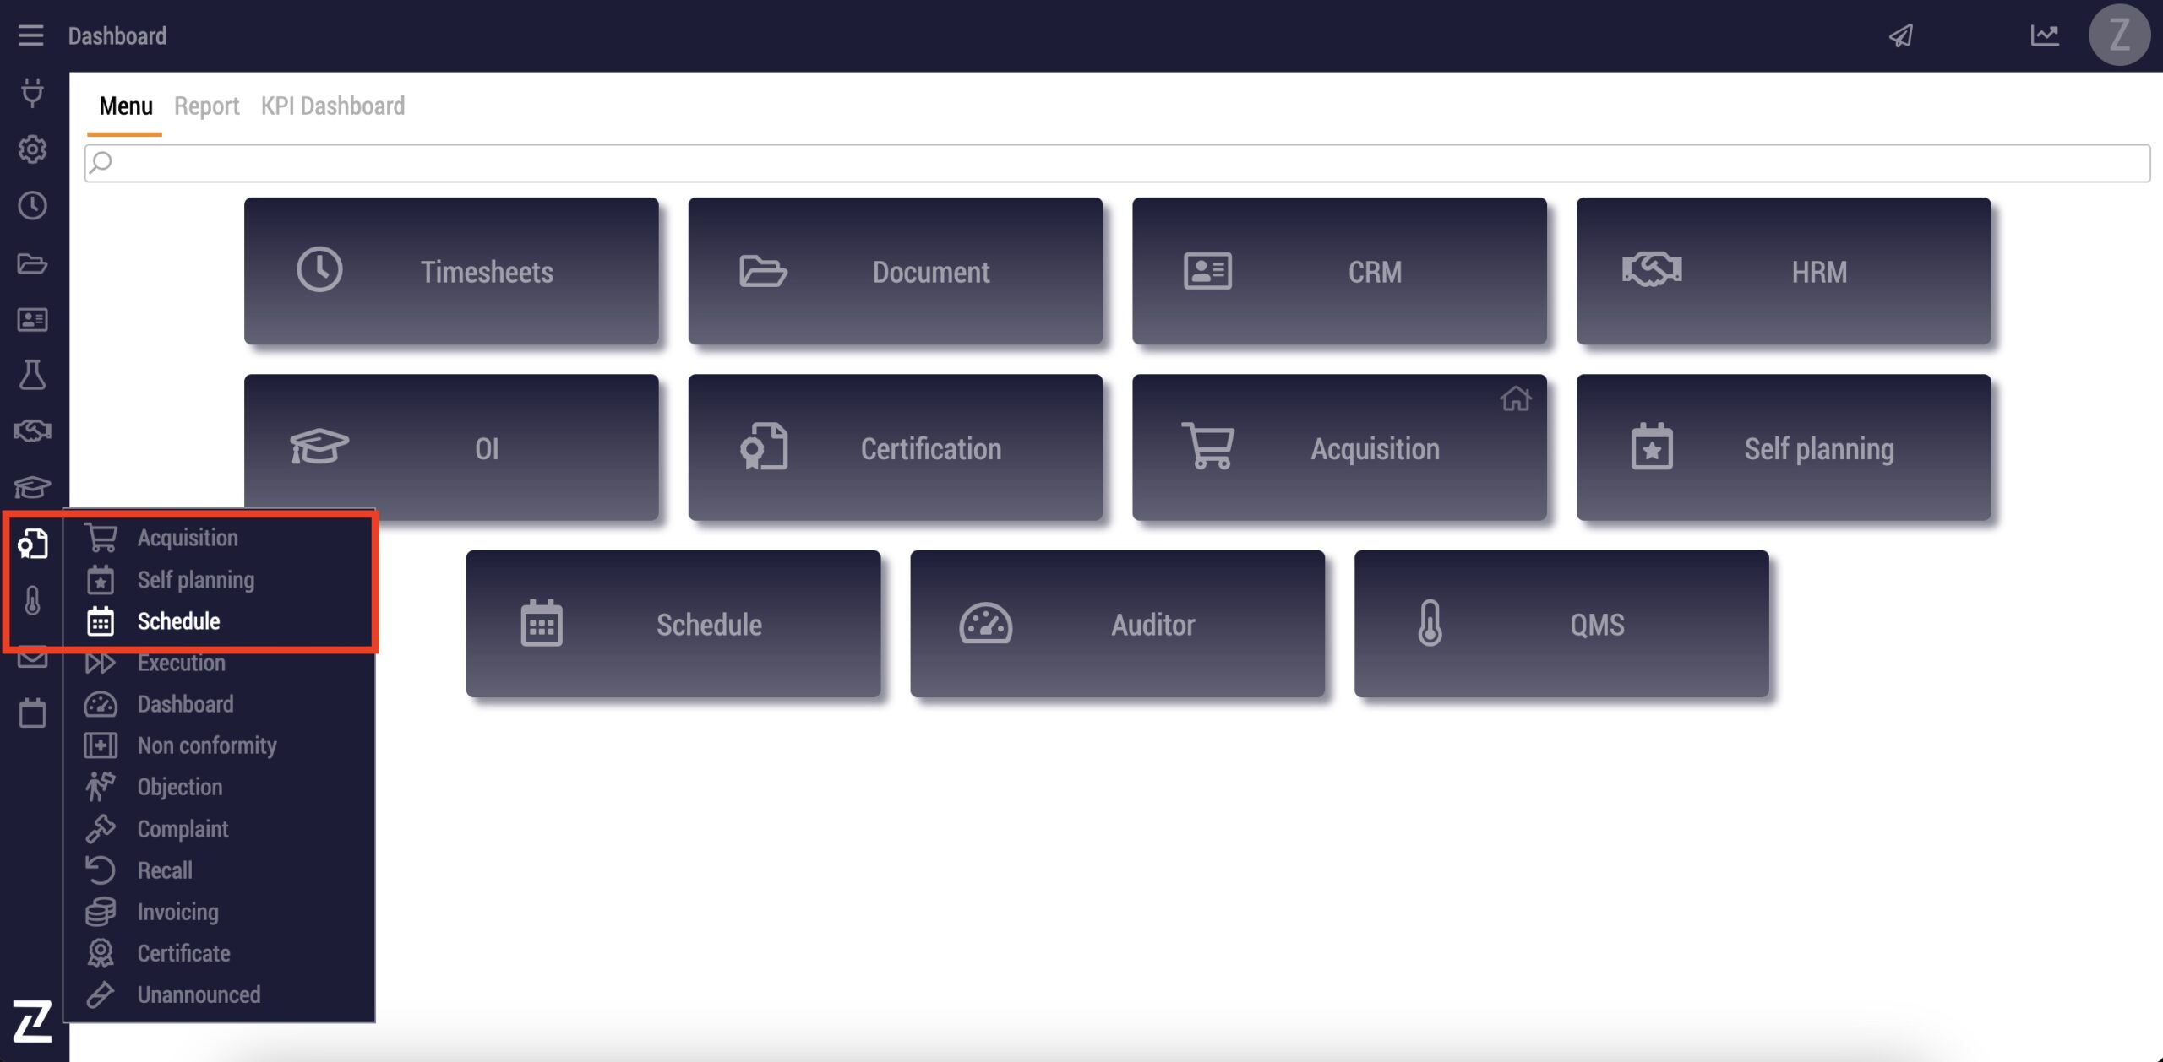Click the paper plane send icon
Viewport: 2163px width, 1062px height.
point(1901,35)
